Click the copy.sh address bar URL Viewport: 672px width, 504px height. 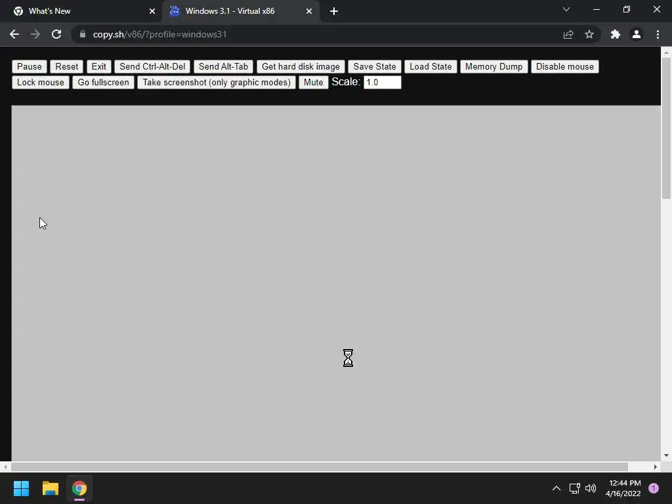[159, 34]
